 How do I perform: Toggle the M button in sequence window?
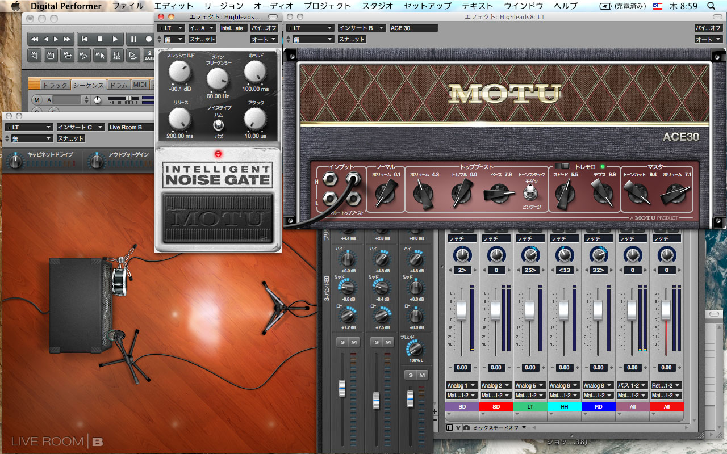tap(37, 100)
